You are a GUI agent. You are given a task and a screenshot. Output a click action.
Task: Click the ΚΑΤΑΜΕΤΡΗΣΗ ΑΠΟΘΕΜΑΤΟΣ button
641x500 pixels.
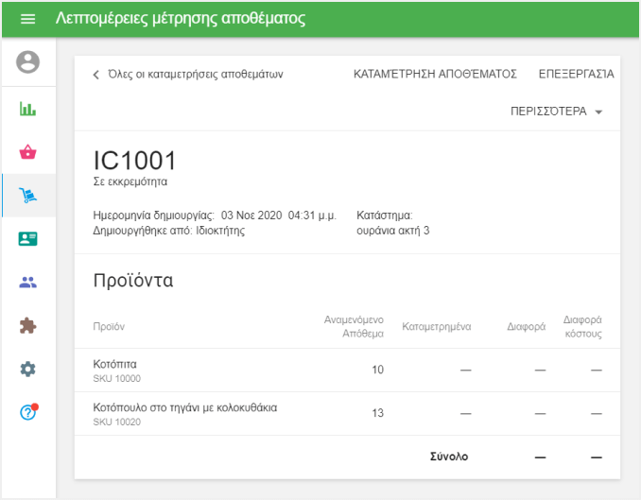click(x=434, y=74)
